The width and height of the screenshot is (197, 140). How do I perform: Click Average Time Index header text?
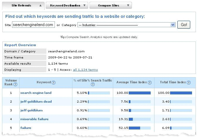tap(132, 82)
